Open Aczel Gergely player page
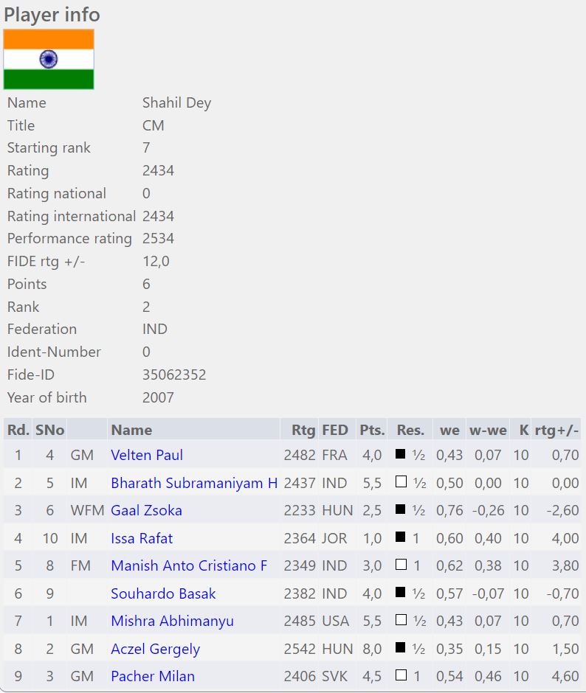This screenshot has width=586, height=693. point(155,649)
